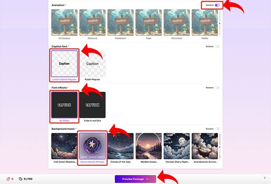Pick the Radial animation thumbnail
Screen dimensions: 271x184
tap(205, 22)
